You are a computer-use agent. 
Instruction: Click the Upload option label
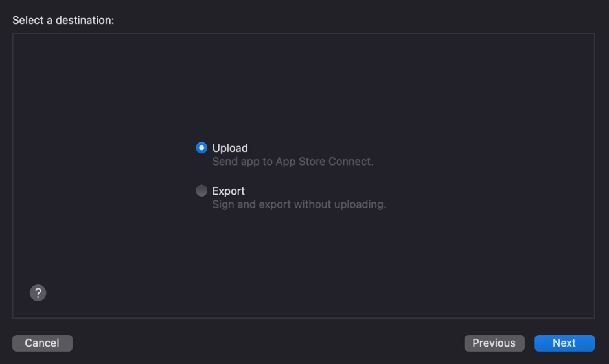[230, 148]
